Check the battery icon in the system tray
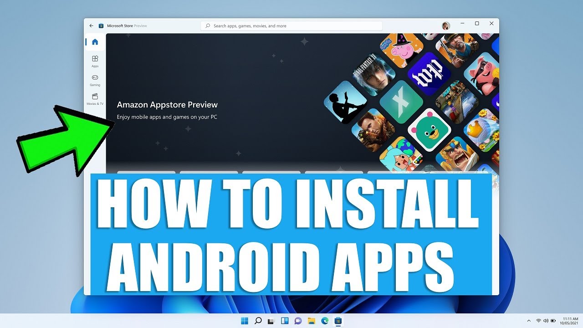 pyautogui.click(x=553, y=321)
